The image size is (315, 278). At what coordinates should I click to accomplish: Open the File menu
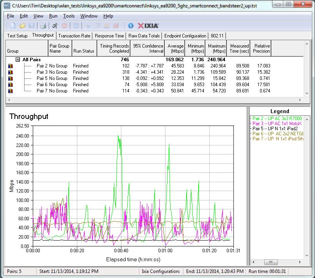[11, 16]
